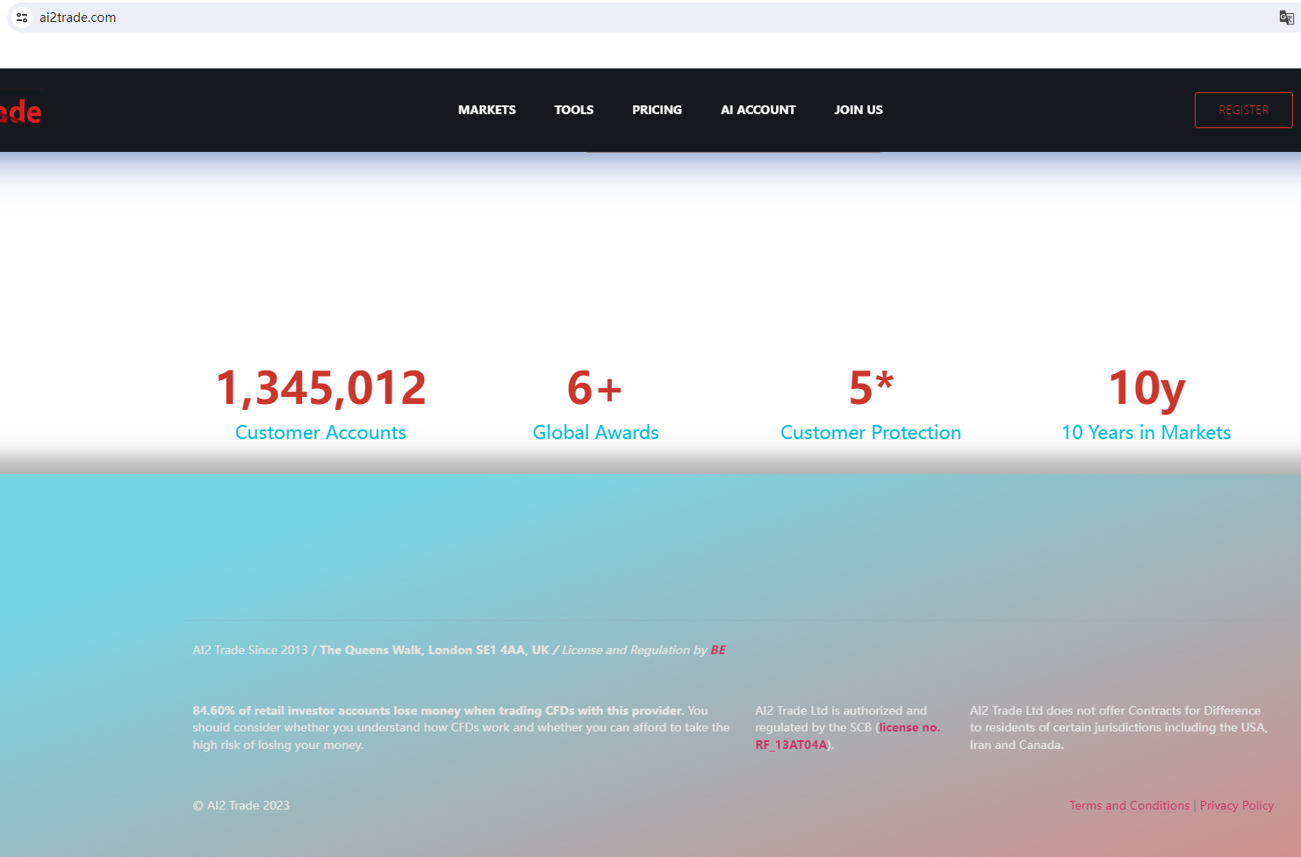Click the 6+ awards figure

point(595,388)
